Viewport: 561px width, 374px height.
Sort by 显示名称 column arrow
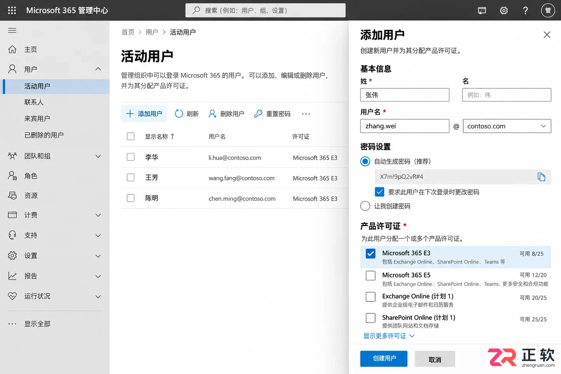(x=173, y=136)
